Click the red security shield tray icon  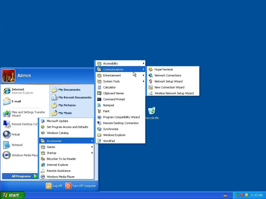(242, 195)
